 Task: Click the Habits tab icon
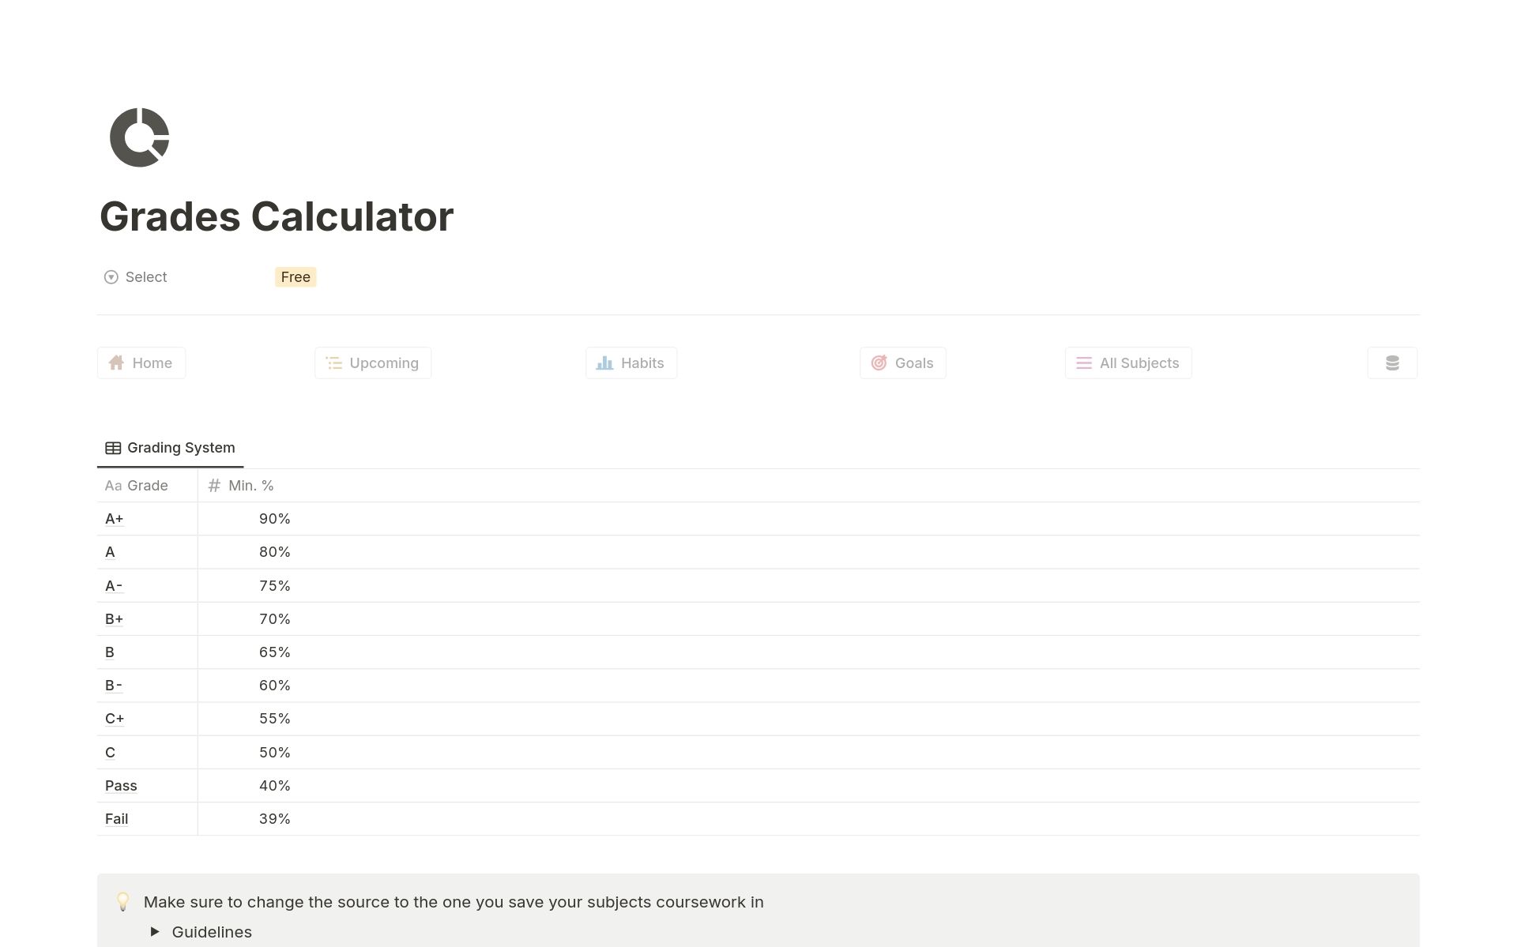(606, 363)
